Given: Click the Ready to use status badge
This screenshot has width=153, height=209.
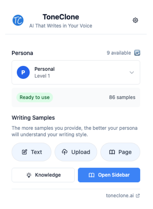Looking at the screenshot, I should 35,97.
